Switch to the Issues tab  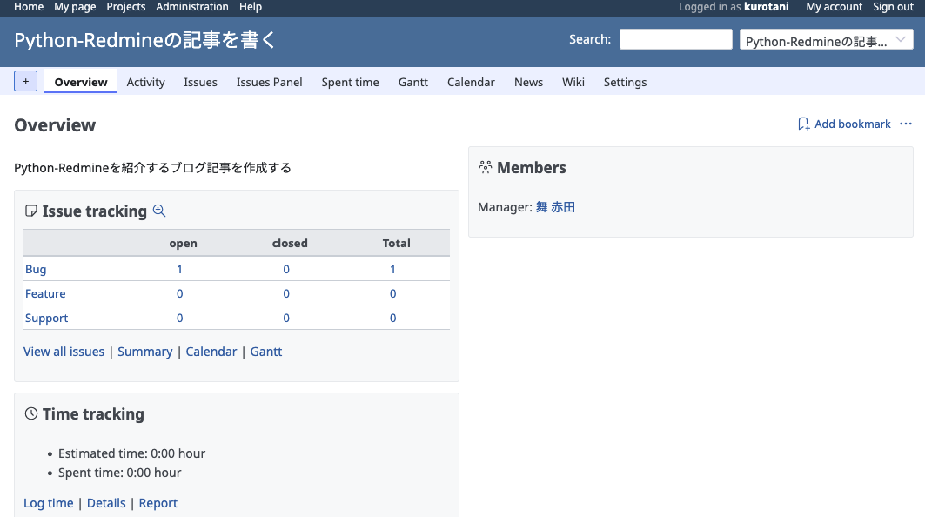click(200, 82)
